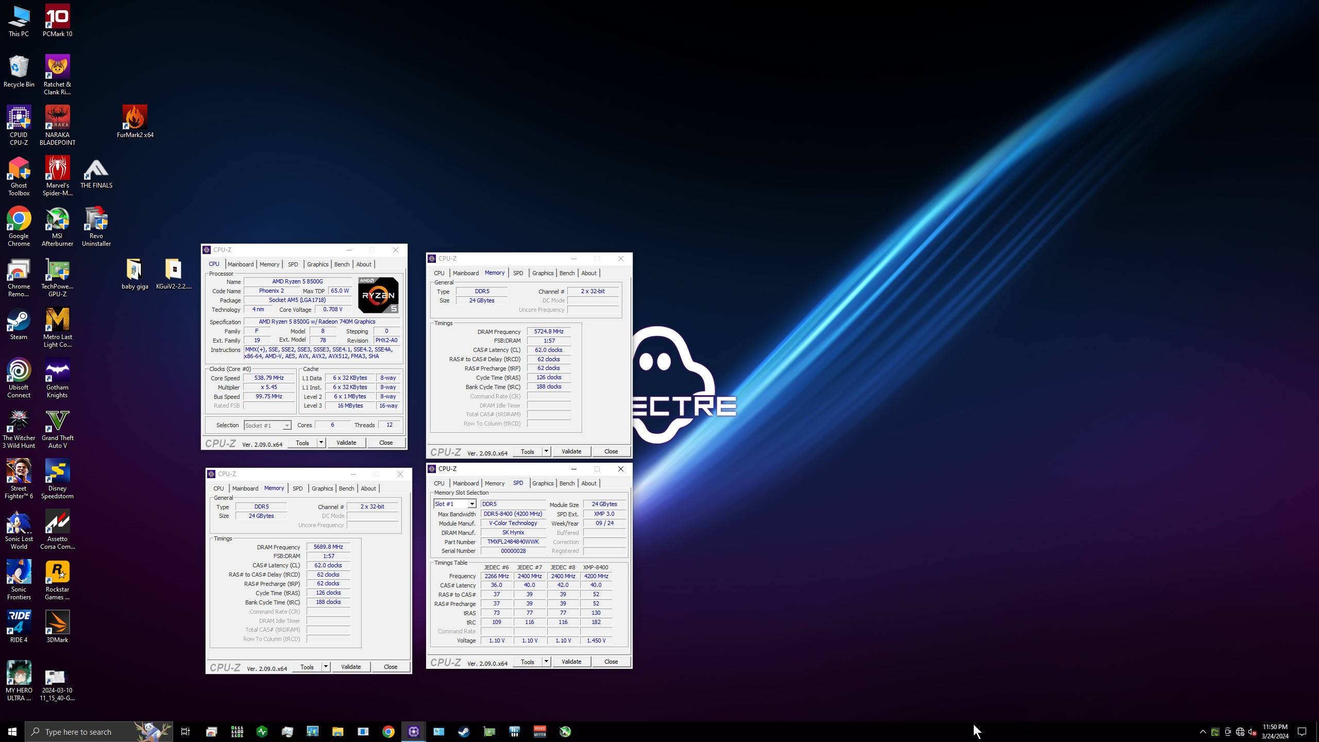Open the Windows Start menu
The width and height of the screenshot is (1319, 742).
click(x=12, y=732)
